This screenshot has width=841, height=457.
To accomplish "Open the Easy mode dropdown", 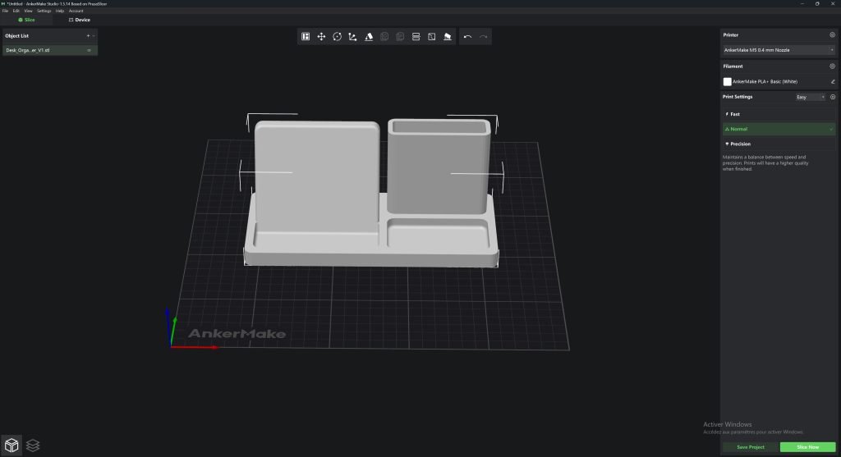I will tap(811, 97).
